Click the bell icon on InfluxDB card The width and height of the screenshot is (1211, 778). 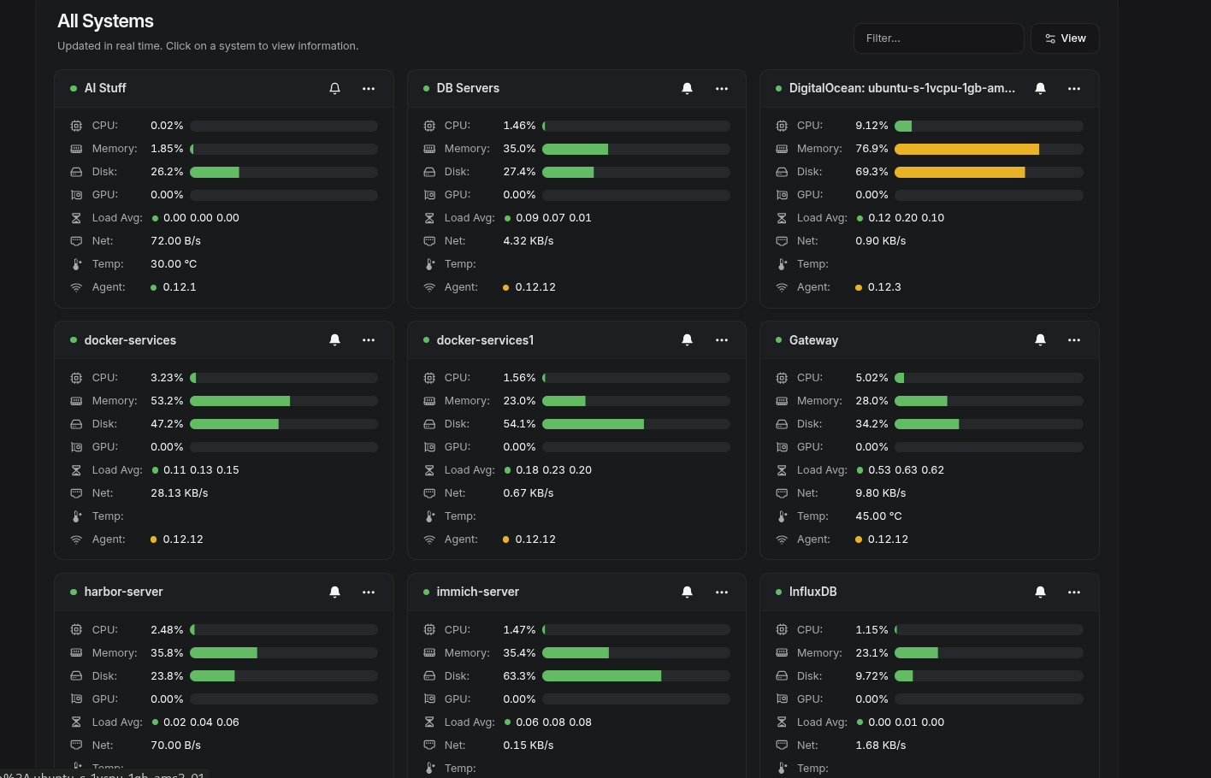coord(1040,592)
